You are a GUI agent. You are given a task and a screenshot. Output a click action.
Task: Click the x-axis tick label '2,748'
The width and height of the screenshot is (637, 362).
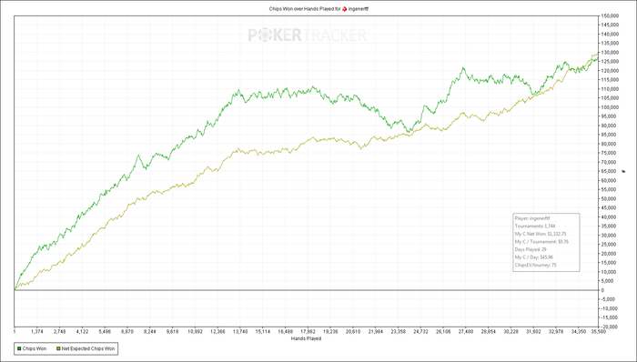(60, 332)
